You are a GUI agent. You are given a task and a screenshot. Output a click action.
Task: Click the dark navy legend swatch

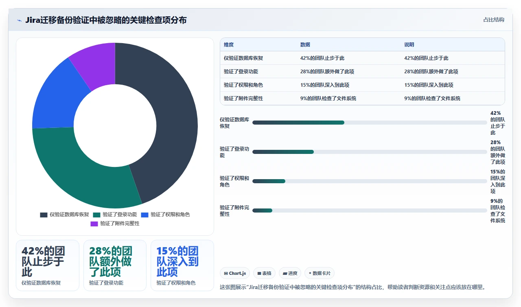pos(44,215)
